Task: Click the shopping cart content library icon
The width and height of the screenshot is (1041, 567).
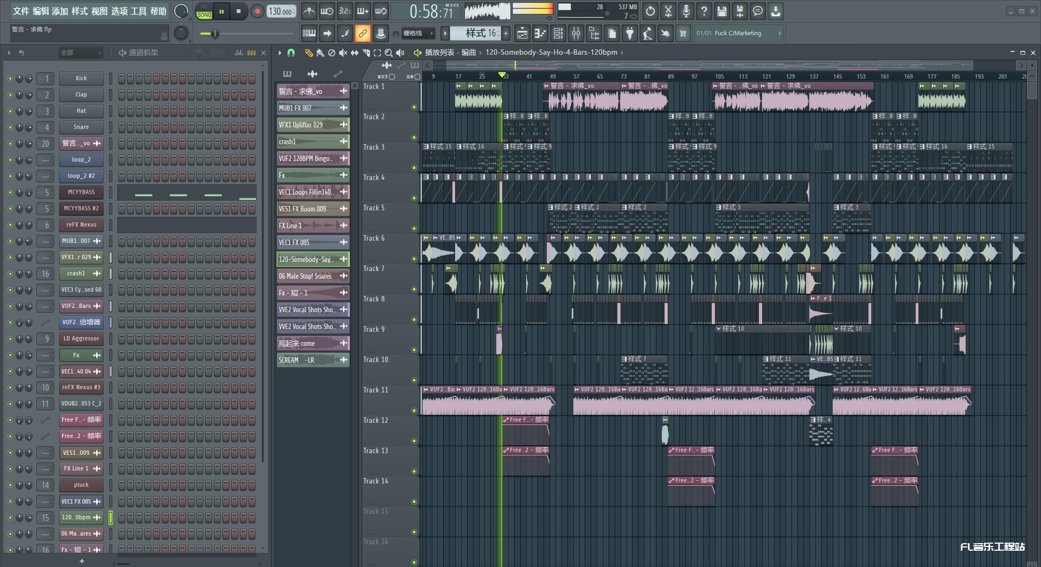Action: (x=682, y=34)
